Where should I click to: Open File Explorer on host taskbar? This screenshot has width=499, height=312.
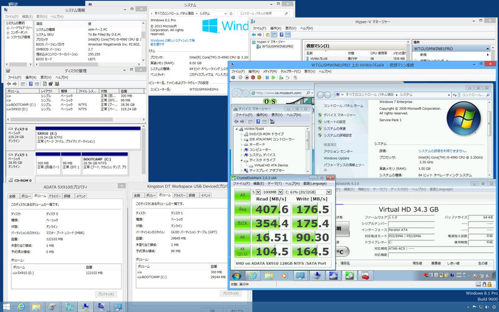click(36, 307)
